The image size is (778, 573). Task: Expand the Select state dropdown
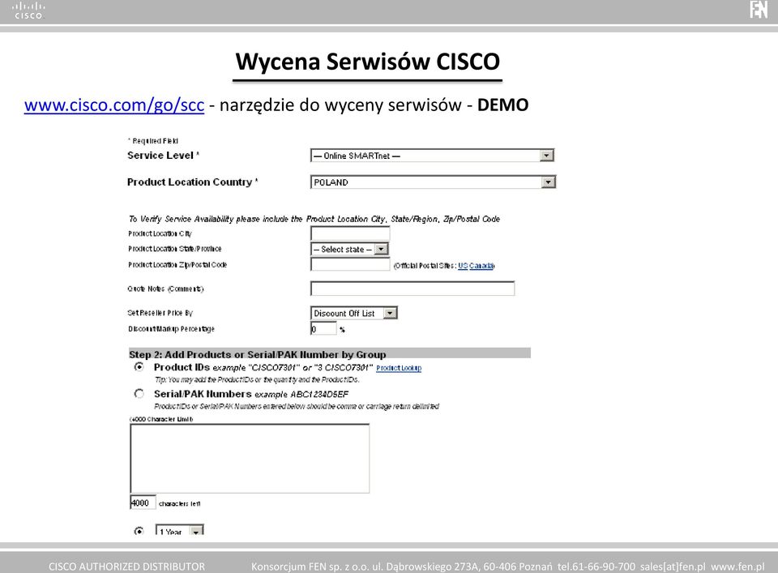(349, 249)
